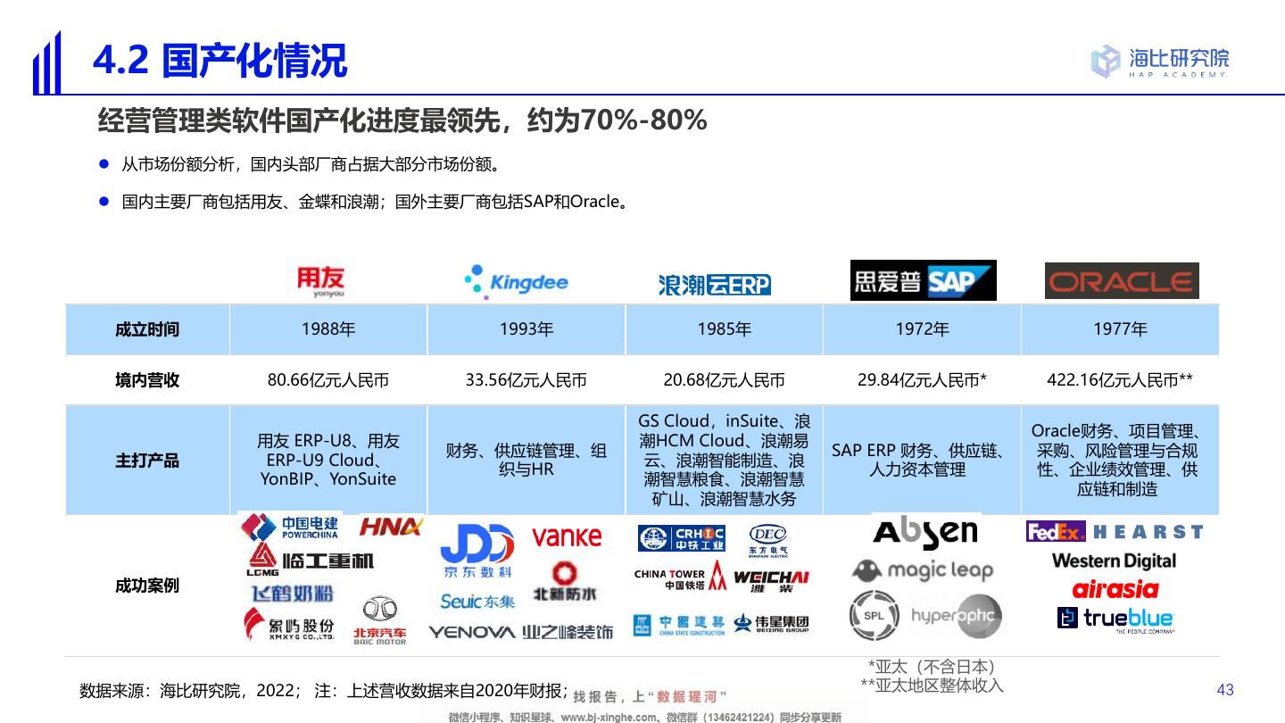Select the "1985年" cell
Image resolution: width=1285 pixels, height=723 pixels.
pos(725,329)
